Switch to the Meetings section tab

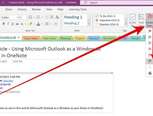(x=65, y=38)
